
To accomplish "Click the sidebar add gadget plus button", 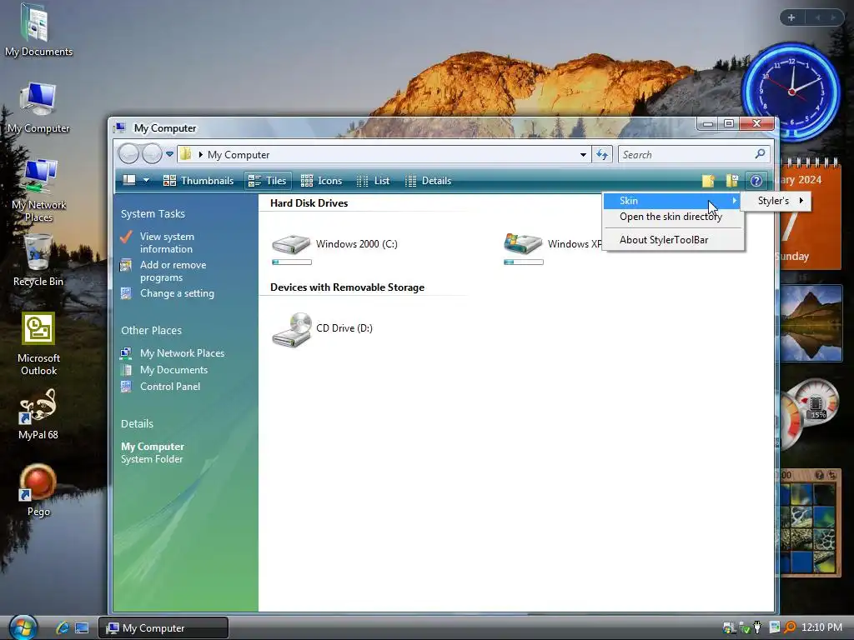I will (791, 17).
